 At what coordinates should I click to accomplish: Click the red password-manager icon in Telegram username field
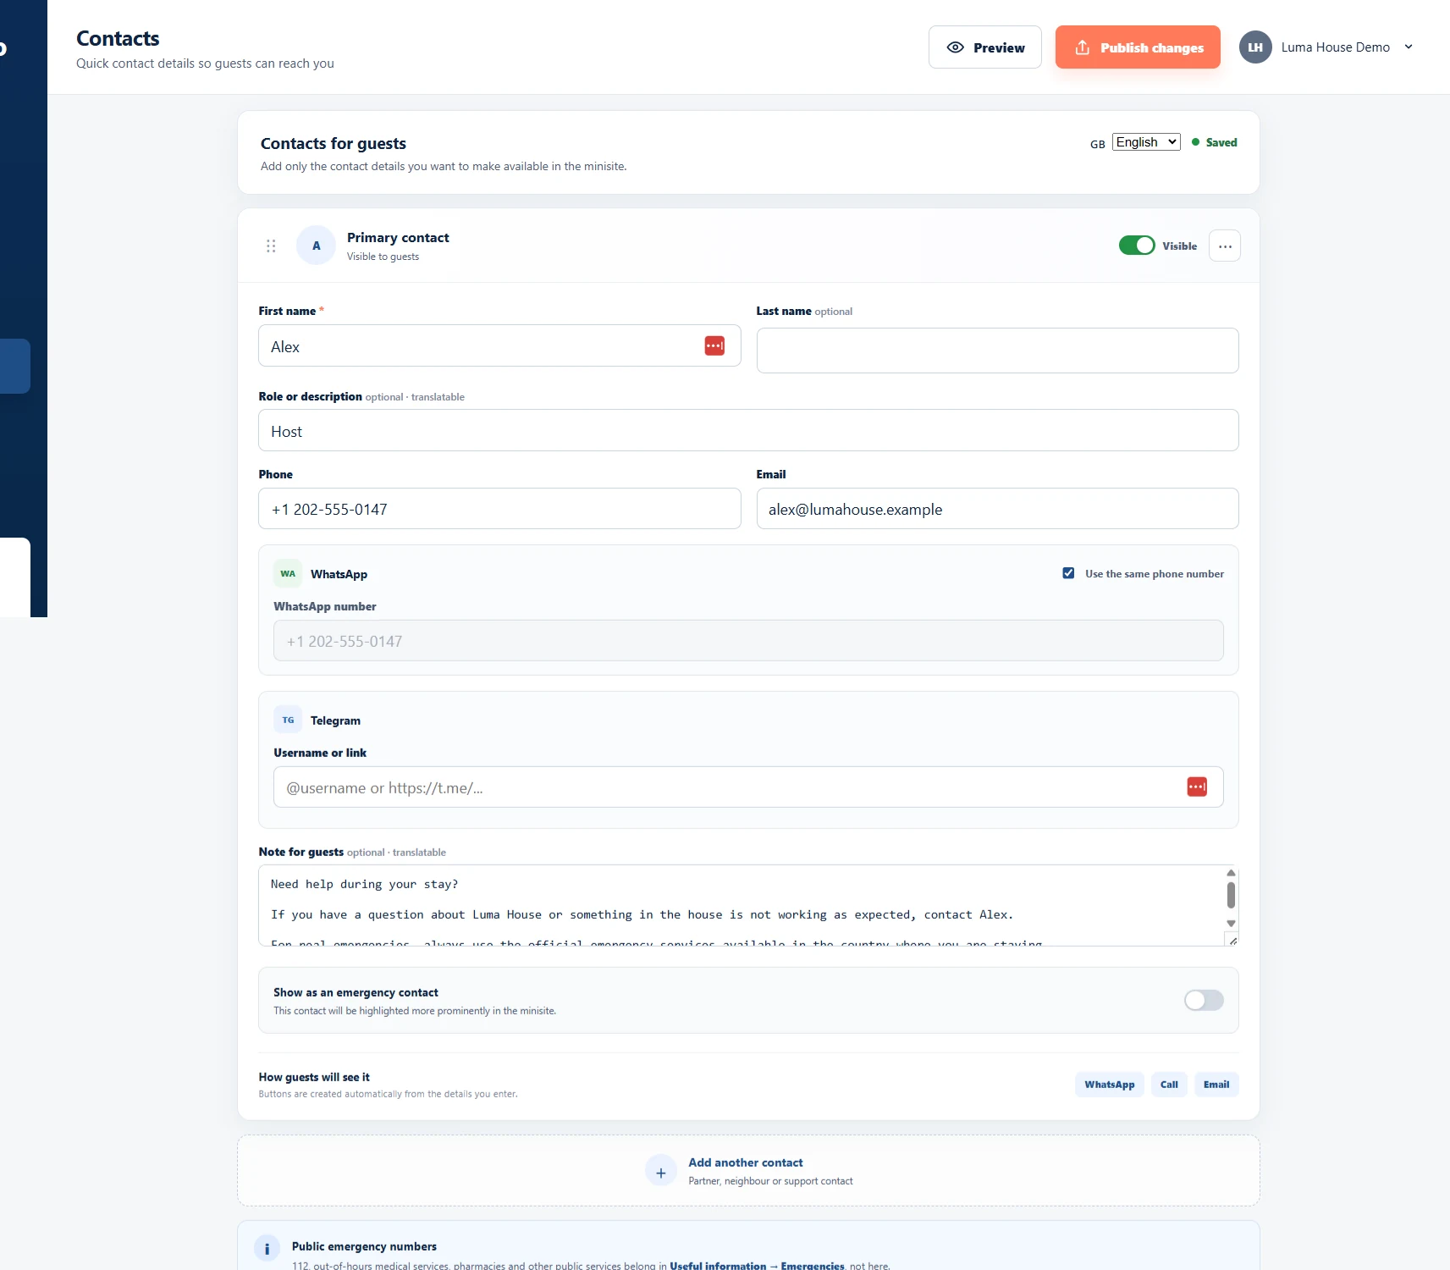coord(1197,787)
